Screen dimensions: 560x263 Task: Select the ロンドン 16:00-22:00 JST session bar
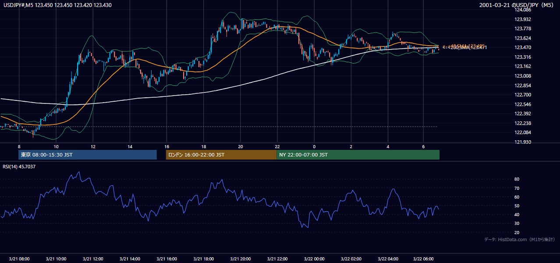pos(221,155)
